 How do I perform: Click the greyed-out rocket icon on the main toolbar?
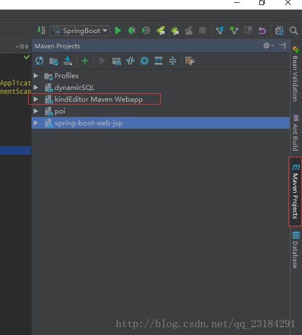pos(189,30)
